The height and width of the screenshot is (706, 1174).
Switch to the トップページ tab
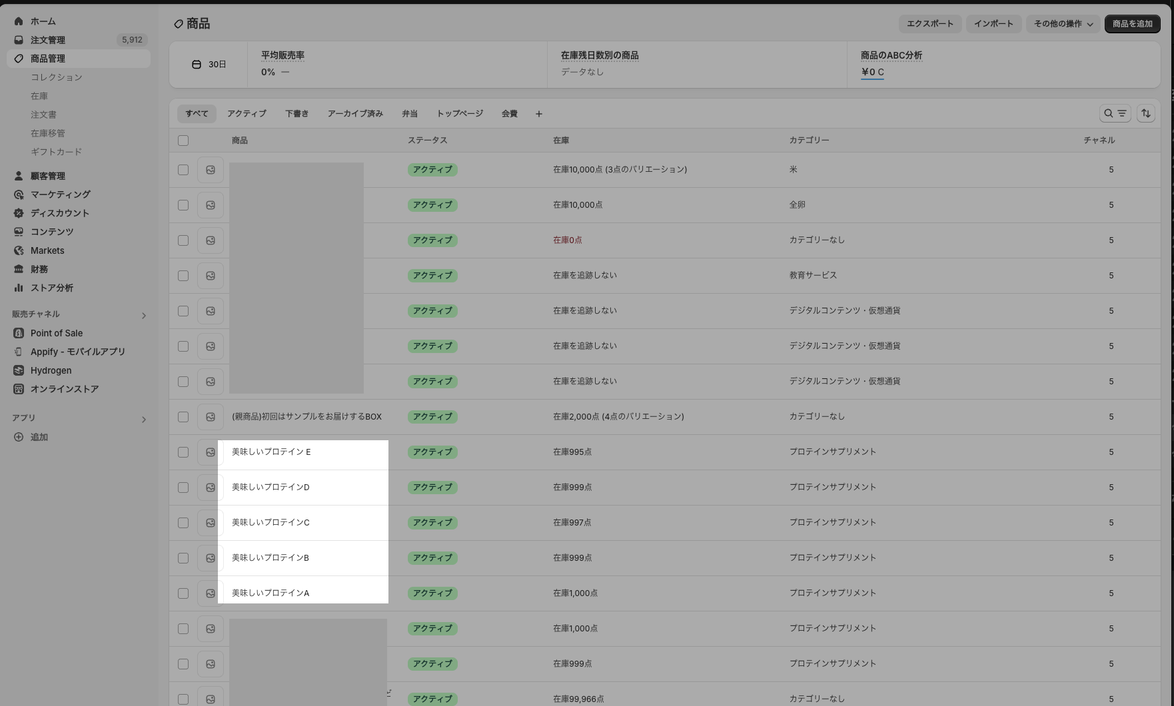(460, 114)
